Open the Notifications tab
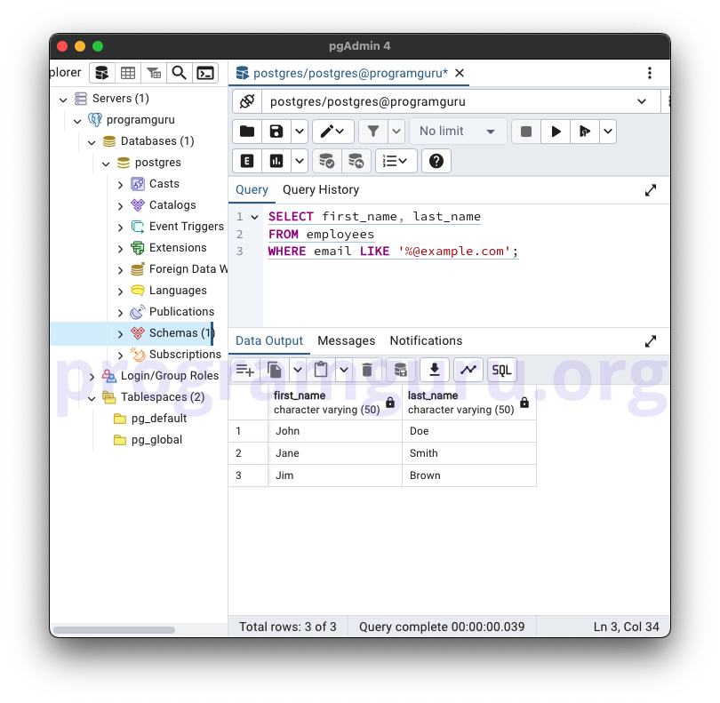This screenshot has width=720, height=703. 426,340
